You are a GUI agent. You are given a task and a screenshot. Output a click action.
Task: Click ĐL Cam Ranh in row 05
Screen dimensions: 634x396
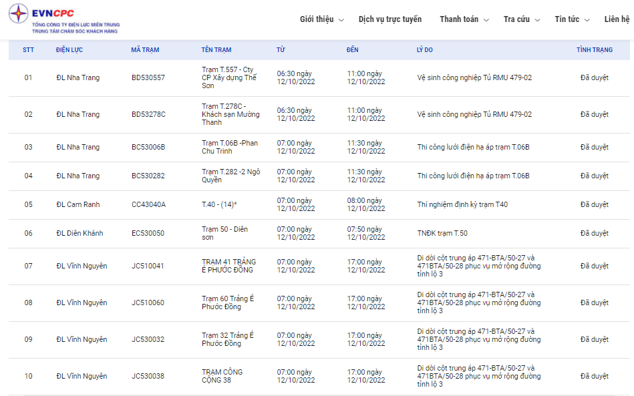(x=78, y=205)
